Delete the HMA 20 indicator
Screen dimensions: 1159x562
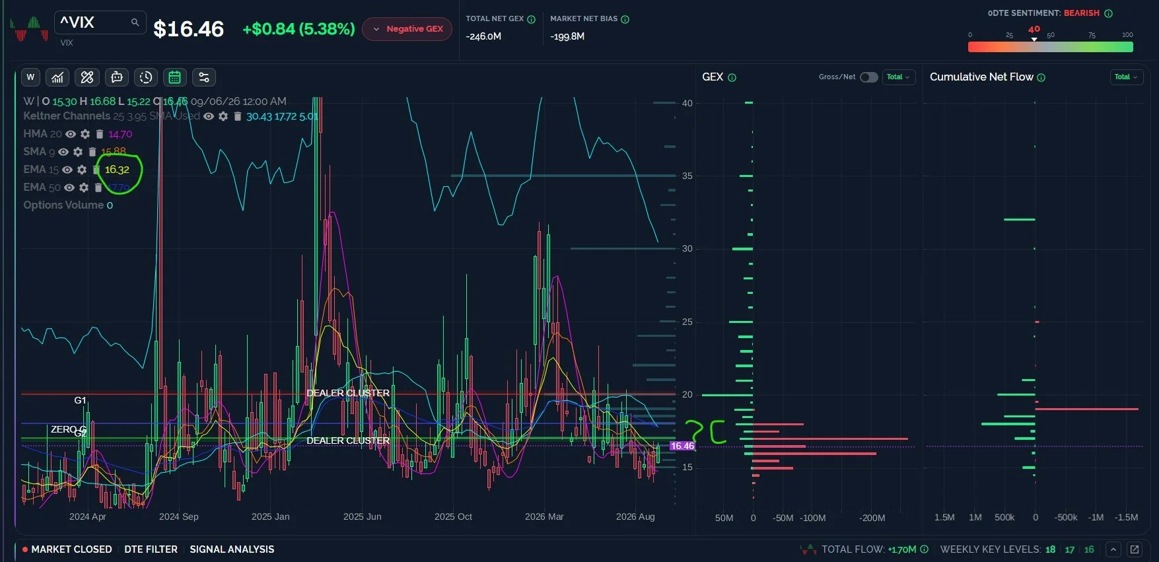point(100,134)
